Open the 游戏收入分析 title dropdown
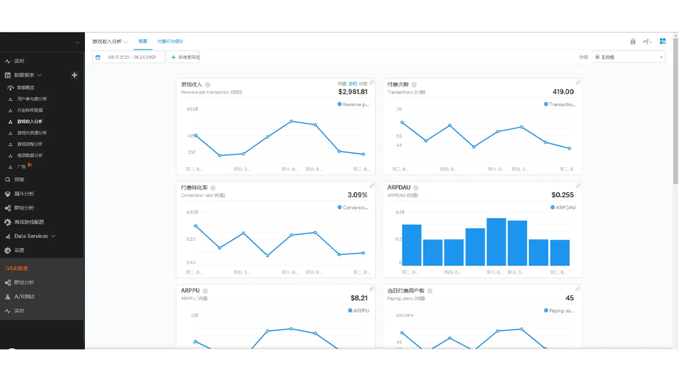The image size is (679, 382). pos(110,42)
